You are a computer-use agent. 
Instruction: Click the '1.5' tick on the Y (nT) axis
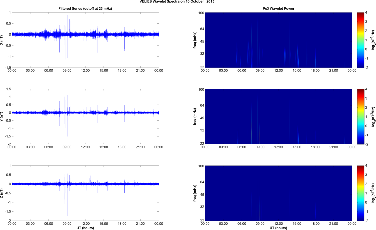pyautogui.click(x=8, y=89)
